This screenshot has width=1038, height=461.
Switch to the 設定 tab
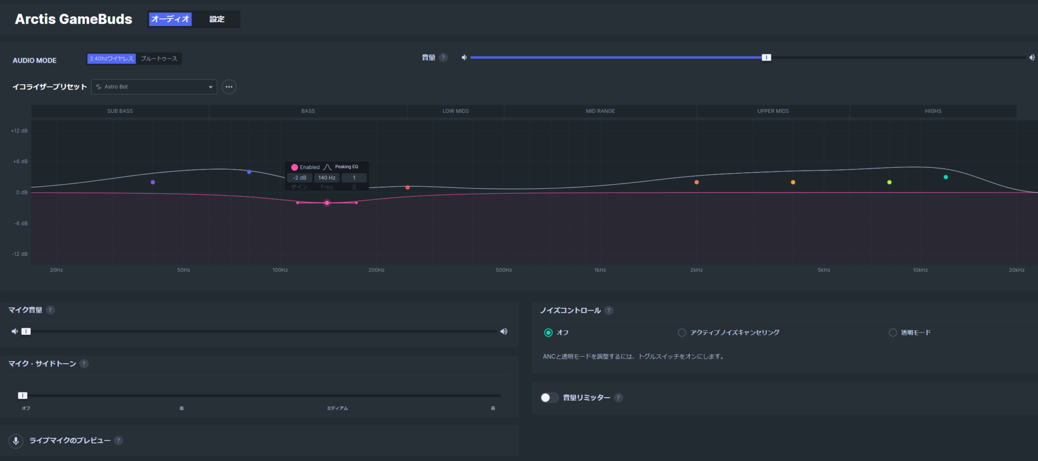tap(217, 19)
